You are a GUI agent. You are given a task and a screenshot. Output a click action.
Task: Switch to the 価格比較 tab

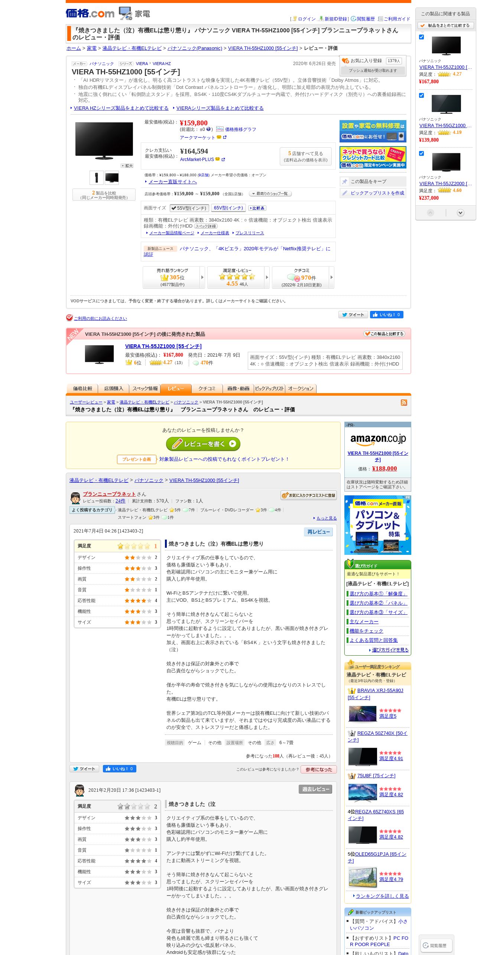click(82, 389)
